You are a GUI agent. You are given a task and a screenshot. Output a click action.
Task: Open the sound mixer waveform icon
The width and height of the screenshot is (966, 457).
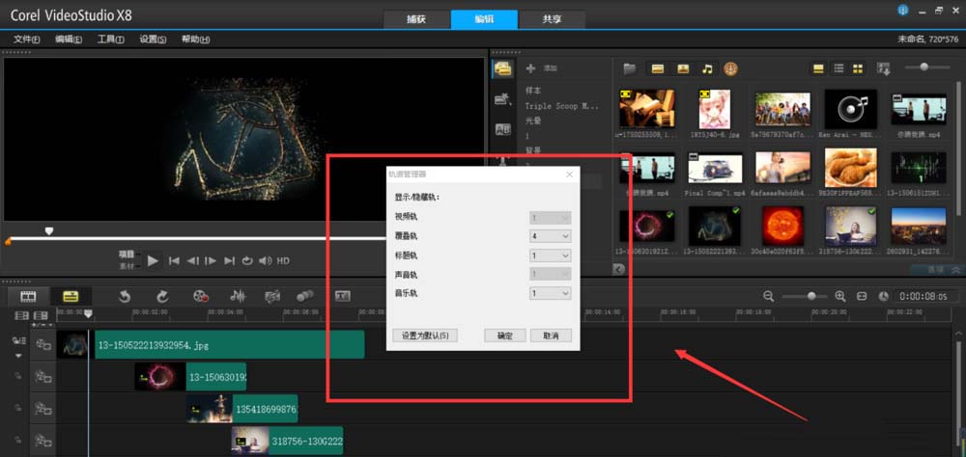tap(237, 296)
